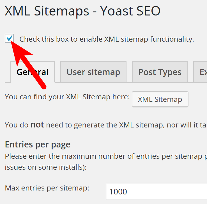Click the 'Max entries per sitemap:' label
207x204 pixels.
click(x=47, y=188)
